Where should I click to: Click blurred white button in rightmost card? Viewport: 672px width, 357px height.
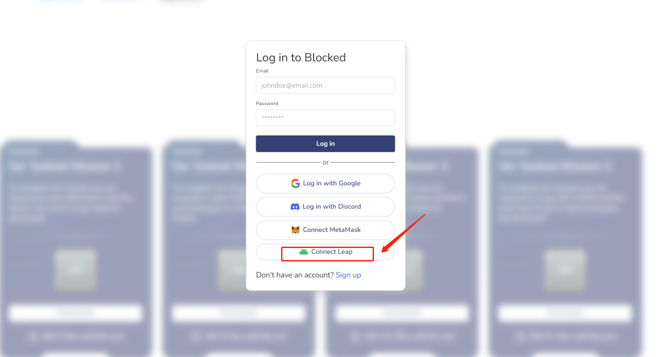tap(565, 313)
